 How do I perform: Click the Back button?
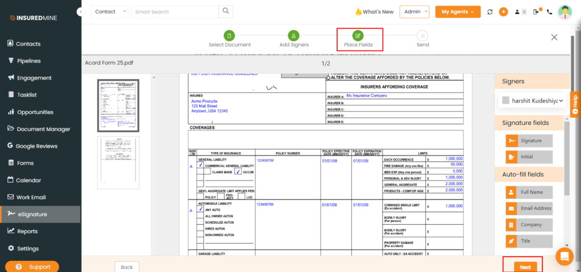pyautogui.click(x=127, y=267)
